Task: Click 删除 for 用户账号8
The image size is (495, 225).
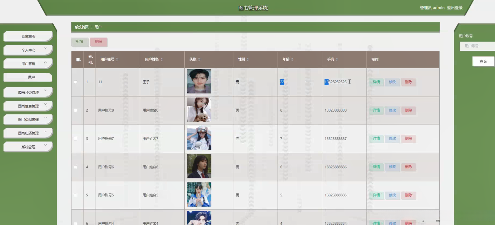Action: coord(408,110)
